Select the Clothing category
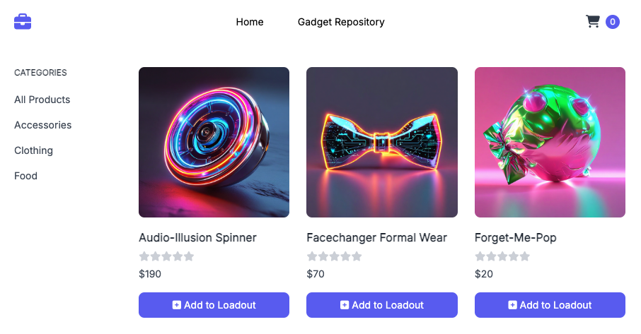 coord(33,150)
